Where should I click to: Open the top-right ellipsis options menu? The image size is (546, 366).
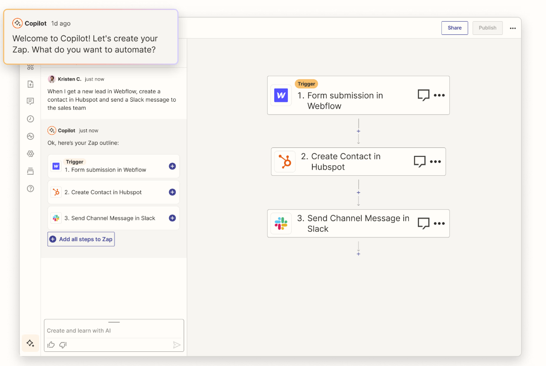coord(513,28)
